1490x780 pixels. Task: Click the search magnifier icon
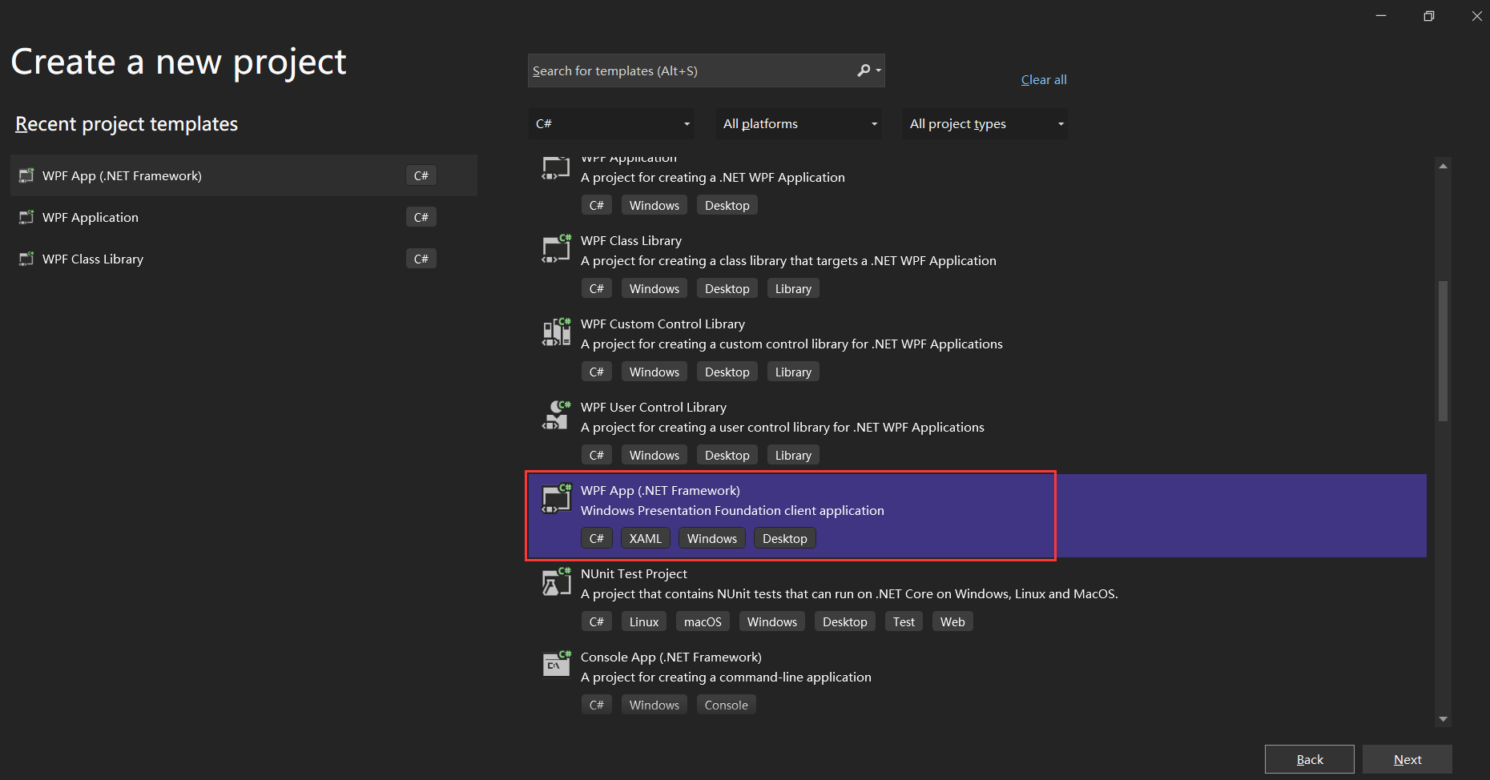pyautogui.click(x=864, y=70)
